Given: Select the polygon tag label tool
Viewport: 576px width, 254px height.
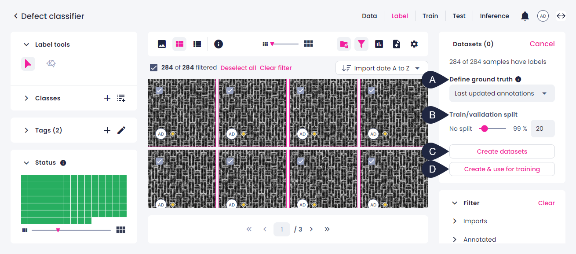Looking at the screenshot, I should (51, 64).
